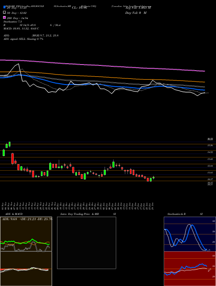
Task: Click the 'Day Vol: 0 M' label
Action: pyautogui.click(x=136, y=13)
